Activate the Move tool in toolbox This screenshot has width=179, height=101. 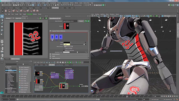coord(2,27)
